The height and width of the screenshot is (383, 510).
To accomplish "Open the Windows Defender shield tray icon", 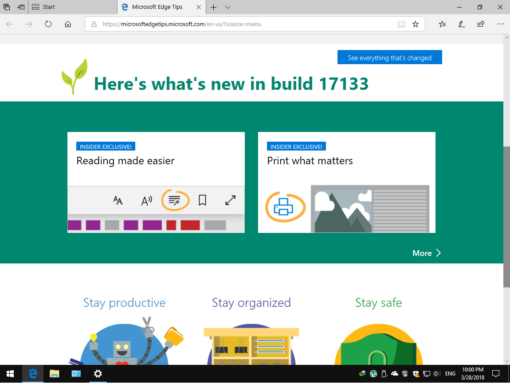I will 416,374.
